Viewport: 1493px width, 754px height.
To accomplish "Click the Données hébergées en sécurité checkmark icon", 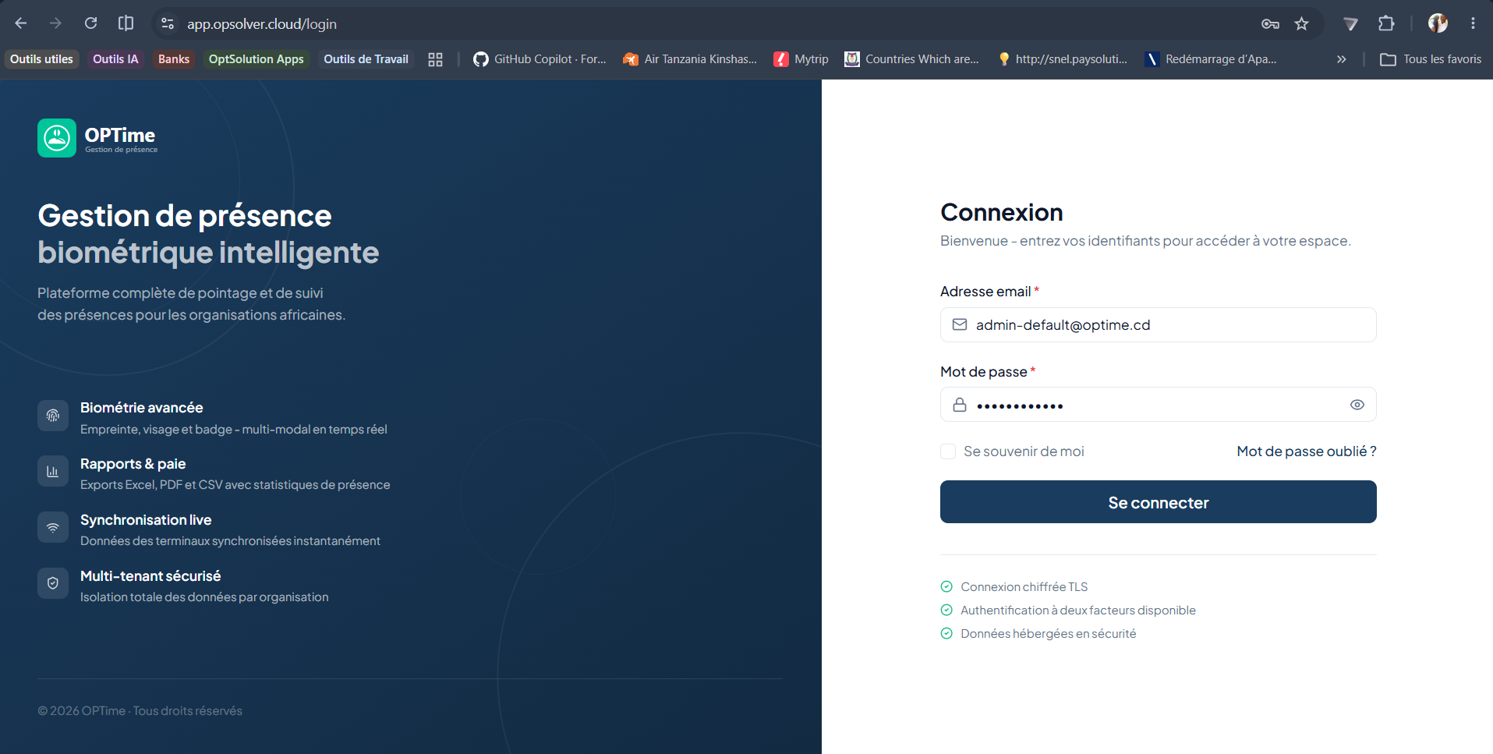I will (x=946, y=633).
